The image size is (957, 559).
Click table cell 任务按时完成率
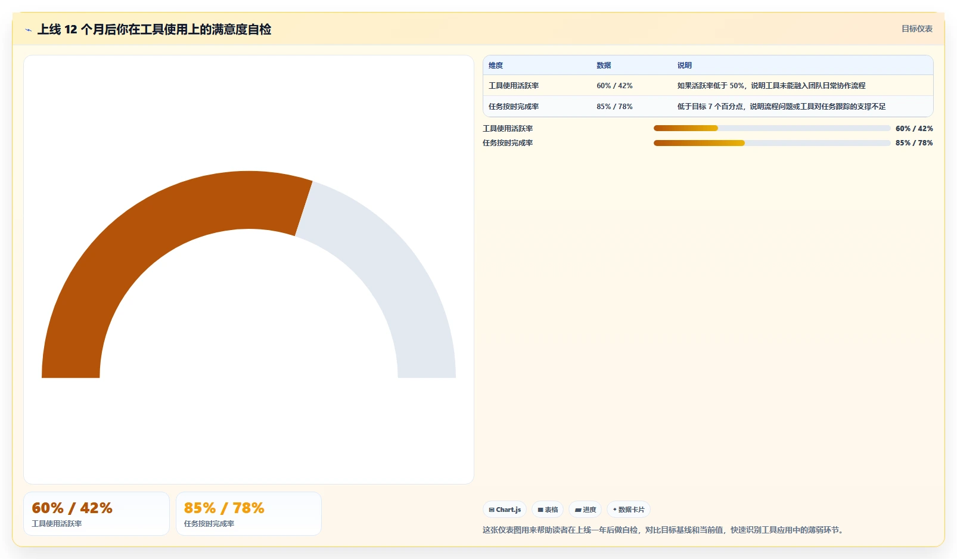point(514,107)
